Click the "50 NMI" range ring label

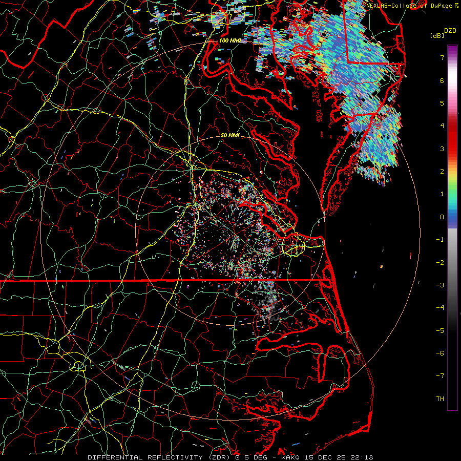point(230,136)
